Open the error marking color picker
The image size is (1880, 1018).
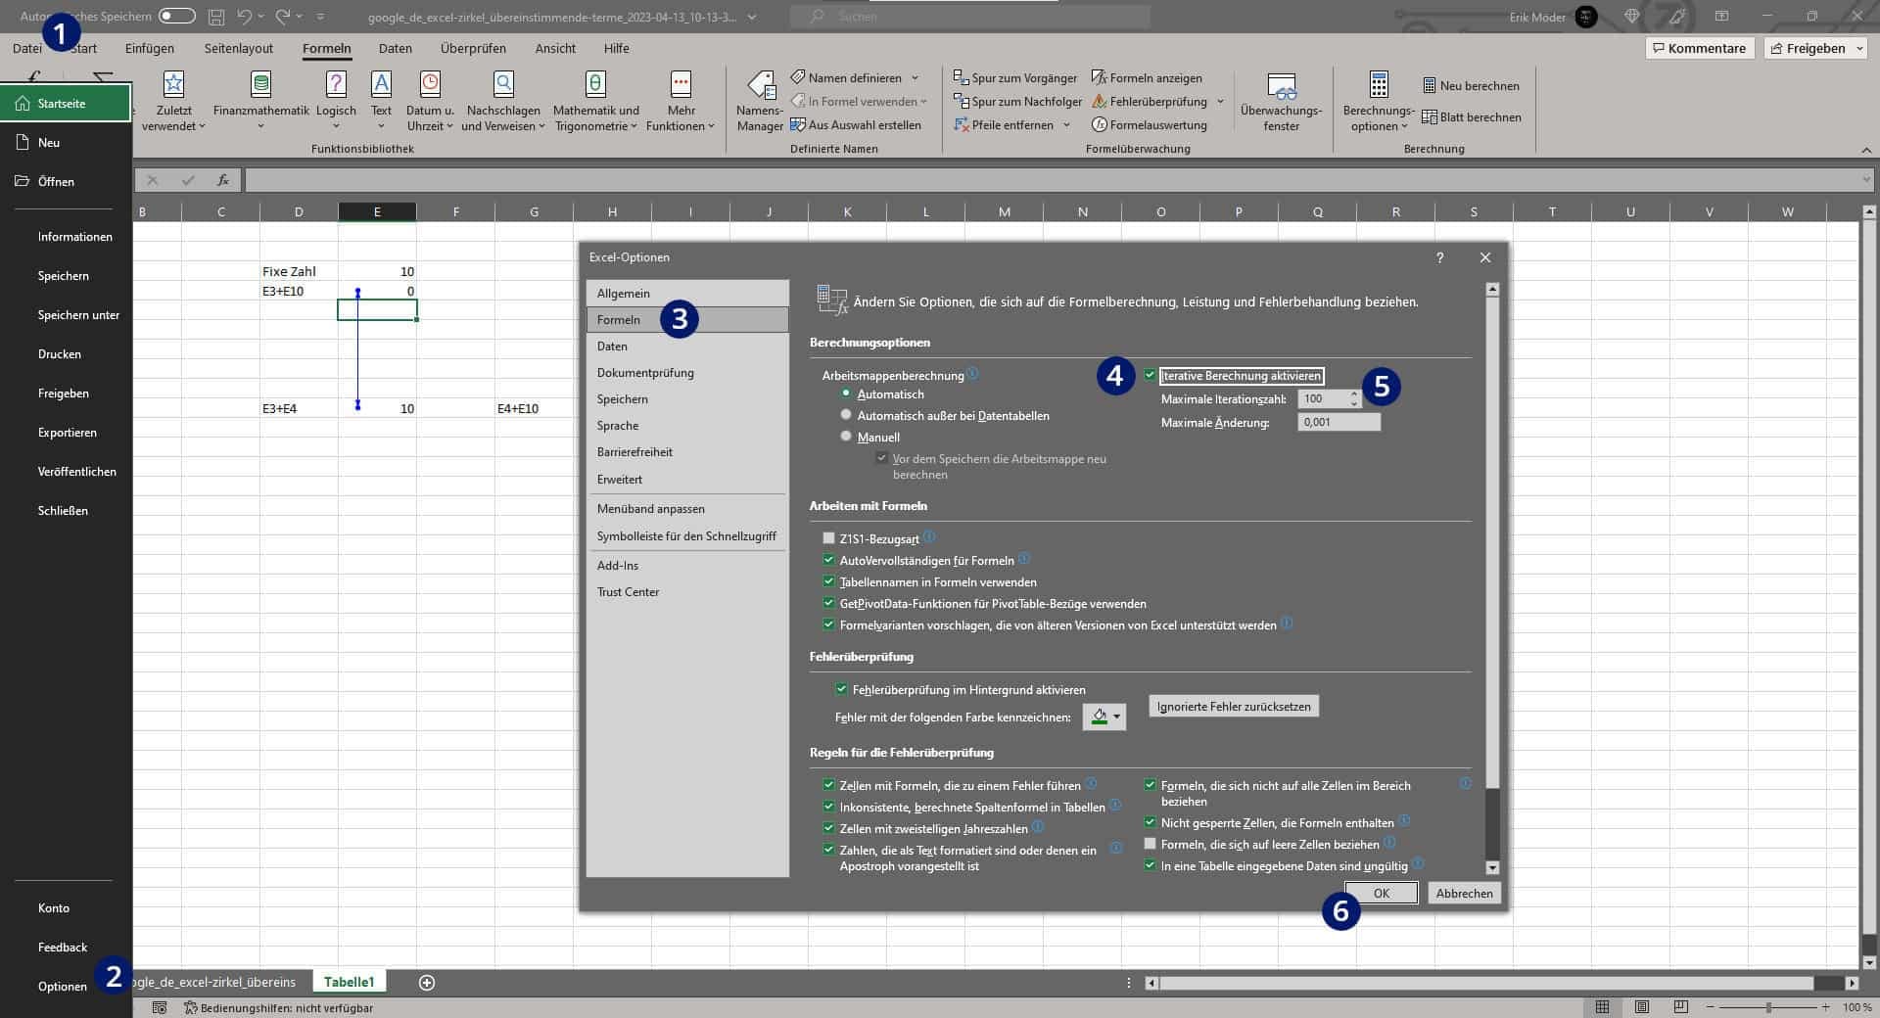pyautogui.click(x=1104, y=717)
